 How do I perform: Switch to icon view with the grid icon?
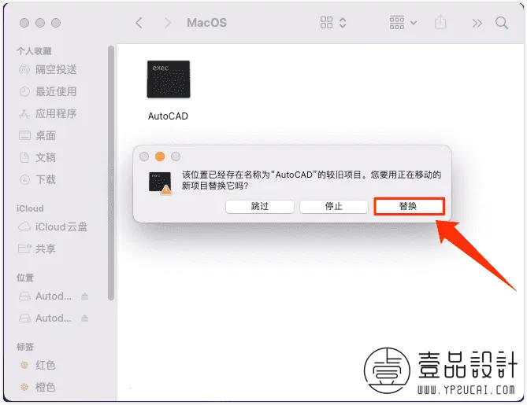326,23
